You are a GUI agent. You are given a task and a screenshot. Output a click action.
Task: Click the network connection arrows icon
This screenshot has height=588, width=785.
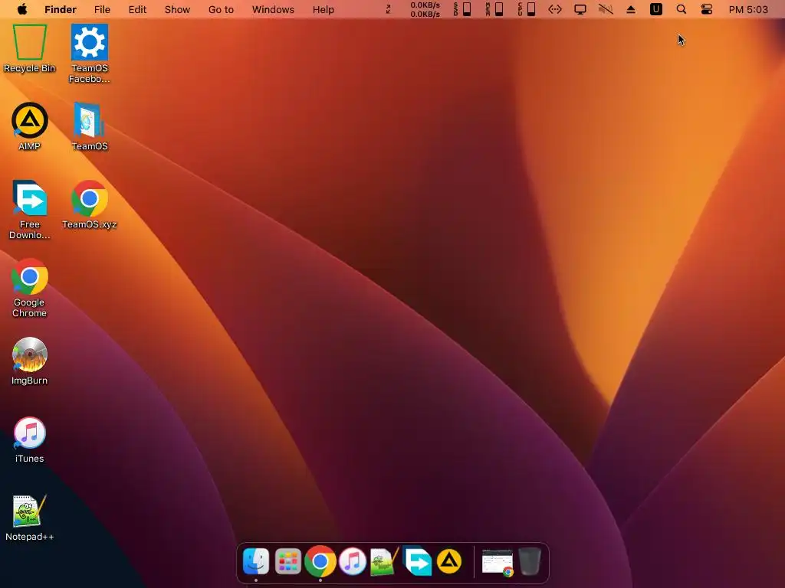[555, 9]
